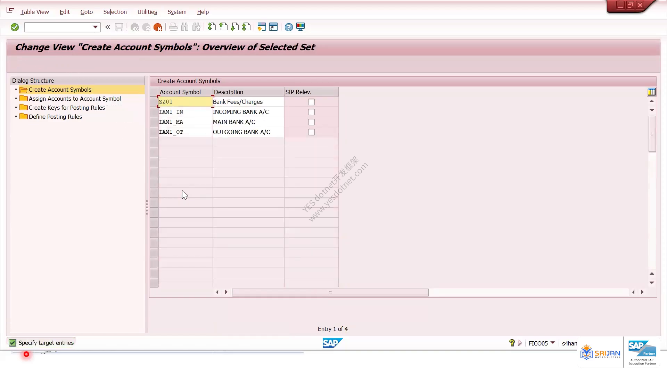The width and height of the screenshot is (667, 375).
Task: Click the green Enter checkmark icon
Action: click(x=15, y=27)
